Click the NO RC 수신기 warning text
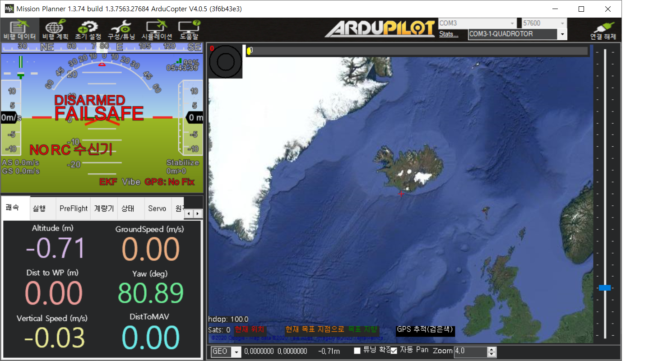The image size is (649, 361). click(71, 150)
